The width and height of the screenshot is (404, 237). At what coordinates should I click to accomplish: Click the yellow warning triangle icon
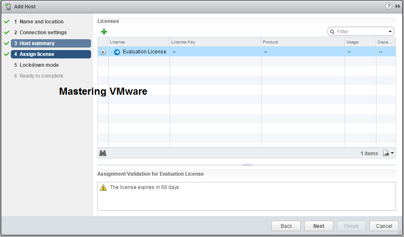pos(103,188)
